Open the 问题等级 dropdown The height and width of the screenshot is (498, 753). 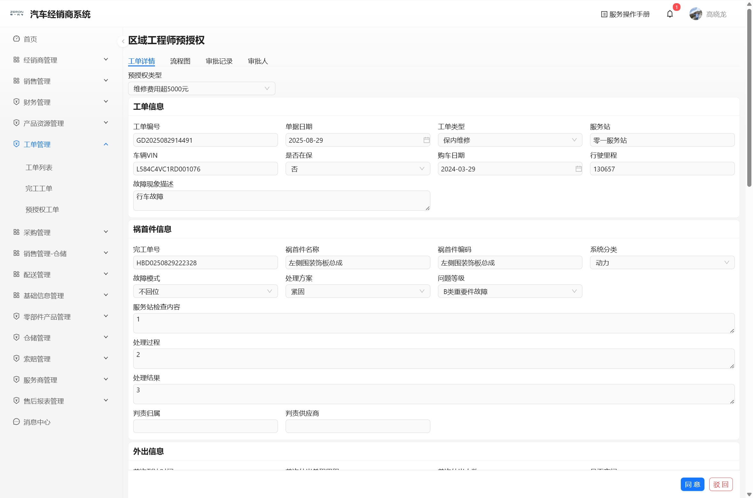(x=510, y=291)
